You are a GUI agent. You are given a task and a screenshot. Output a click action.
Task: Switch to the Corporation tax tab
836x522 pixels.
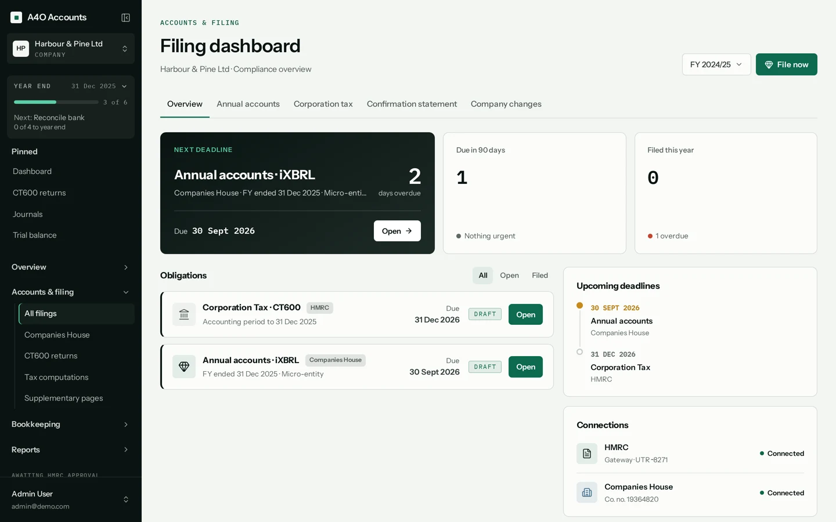click(x=323, y=104)
